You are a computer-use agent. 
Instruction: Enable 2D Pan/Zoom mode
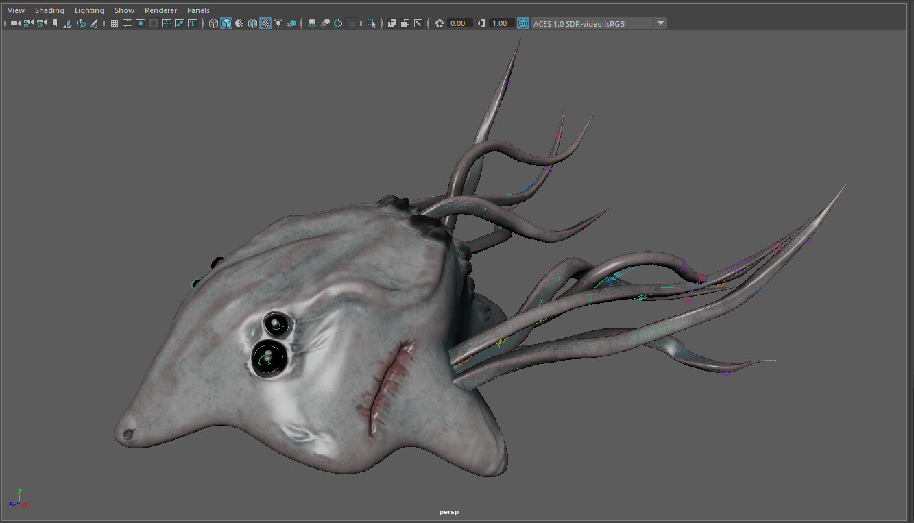82,23
